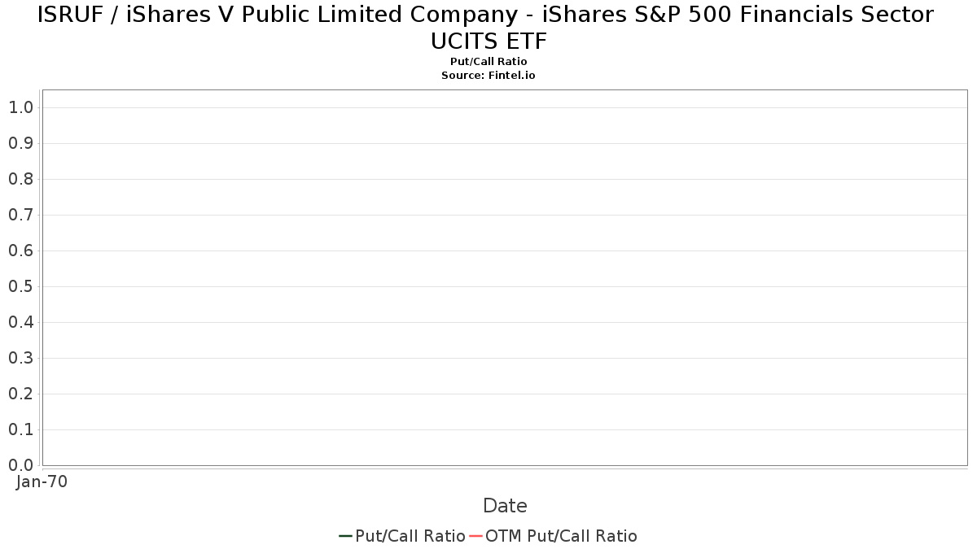Toggle the "Put/Call Ratio" legend label
Viewport: 977px width, 549px height.
pos(410,536)
